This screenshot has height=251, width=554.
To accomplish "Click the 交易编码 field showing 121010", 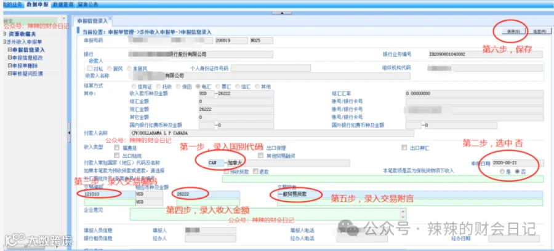I will point(107,194).
